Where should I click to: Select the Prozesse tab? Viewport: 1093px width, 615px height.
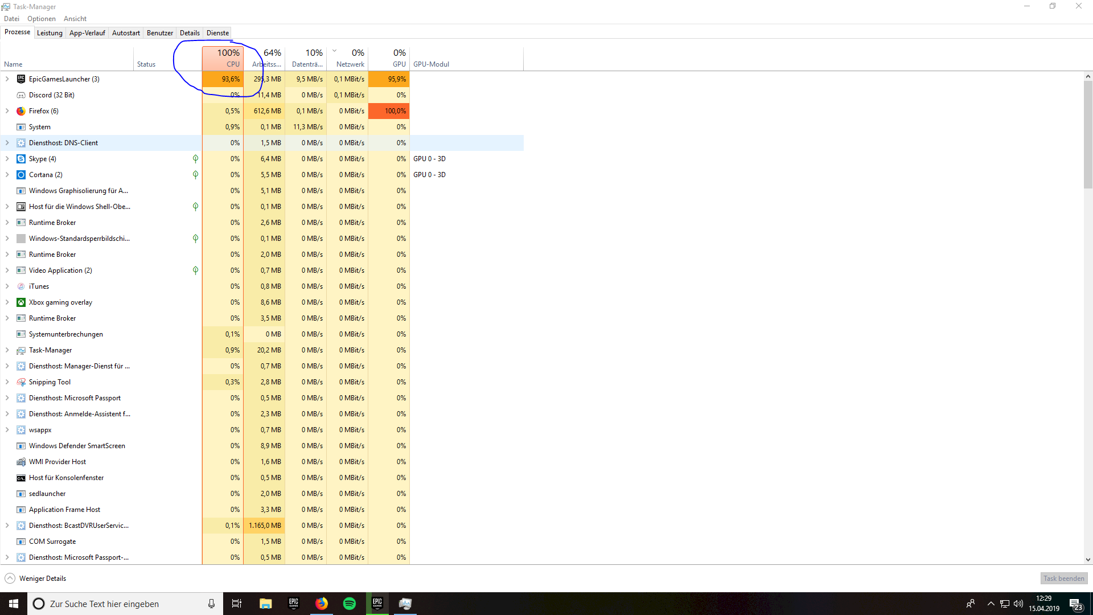point(17,32)
